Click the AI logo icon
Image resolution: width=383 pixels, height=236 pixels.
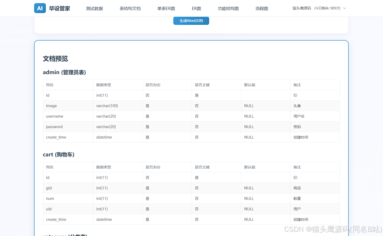[40, 8]
